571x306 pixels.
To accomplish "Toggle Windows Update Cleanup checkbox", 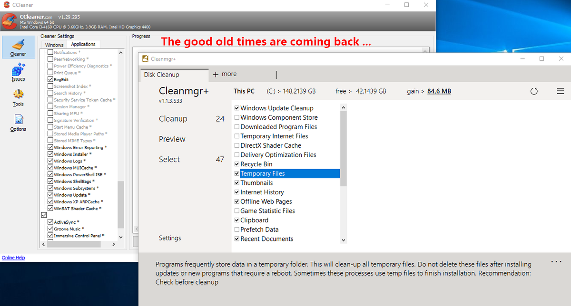I will pos(237,108).
